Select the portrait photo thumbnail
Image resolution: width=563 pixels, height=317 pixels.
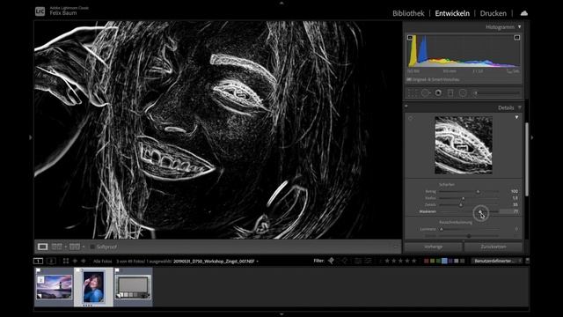(93, 287)
